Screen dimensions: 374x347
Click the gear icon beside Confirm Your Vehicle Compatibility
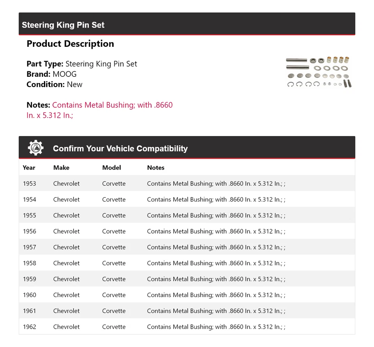(35, 148)
